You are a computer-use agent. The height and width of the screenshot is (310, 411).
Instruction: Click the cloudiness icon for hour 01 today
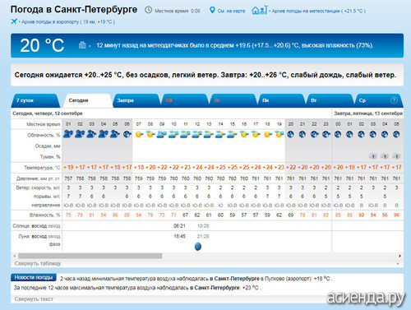click(68, 134)
